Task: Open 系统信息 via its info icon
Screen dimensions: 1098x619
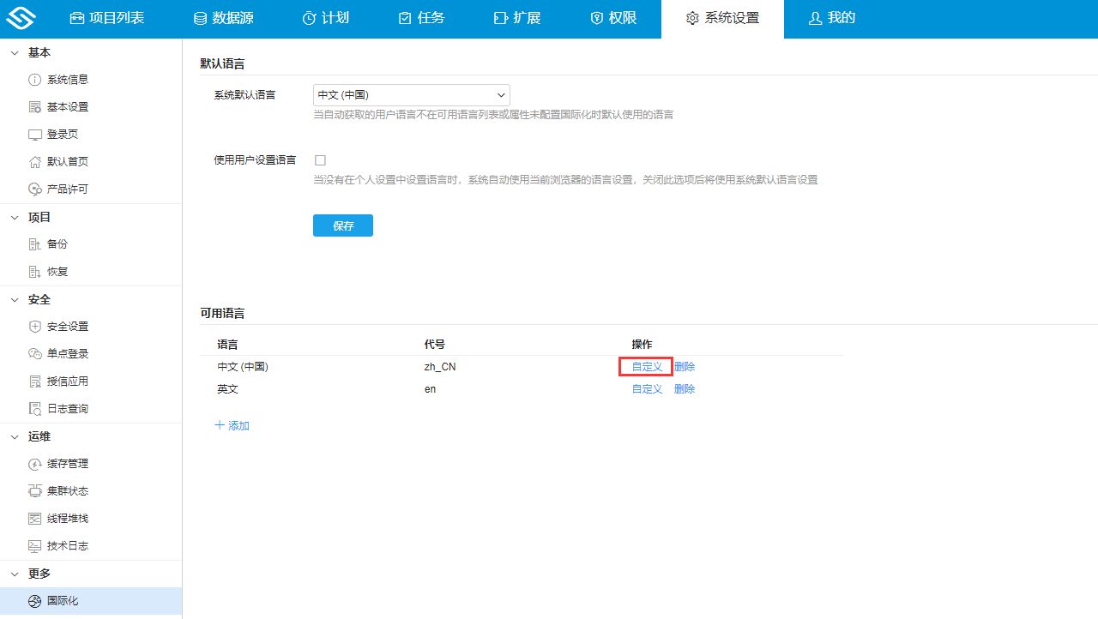Action: [33, 79]
